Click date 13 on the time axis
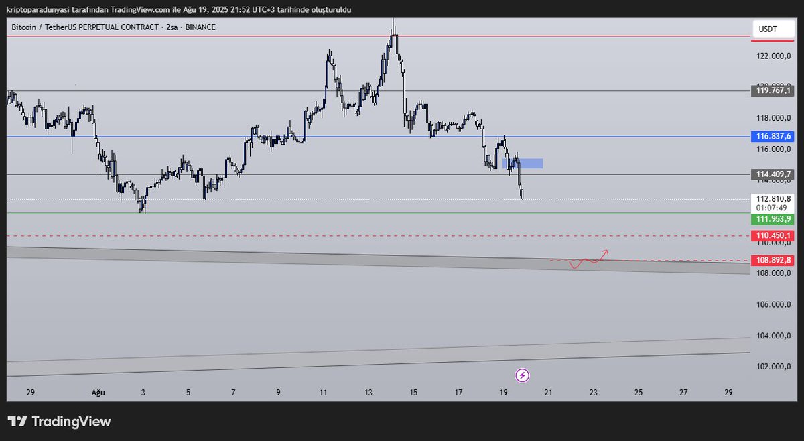The width and height of the screenshot is (804, 441). 368,393
